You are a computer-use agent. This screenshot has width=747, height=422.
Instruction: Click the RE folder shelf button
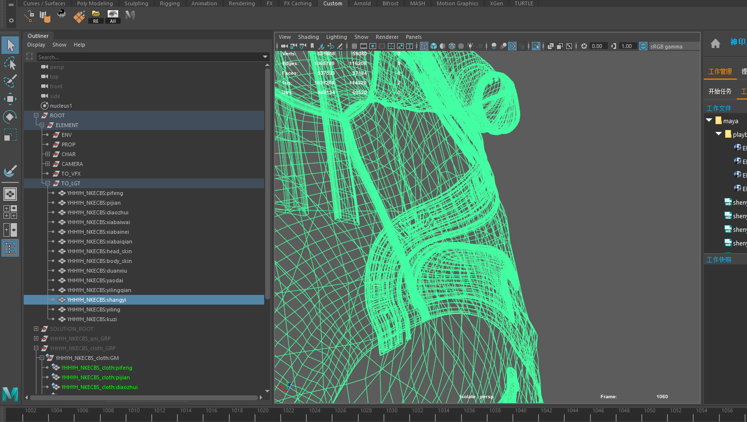[x=95, y=16]
